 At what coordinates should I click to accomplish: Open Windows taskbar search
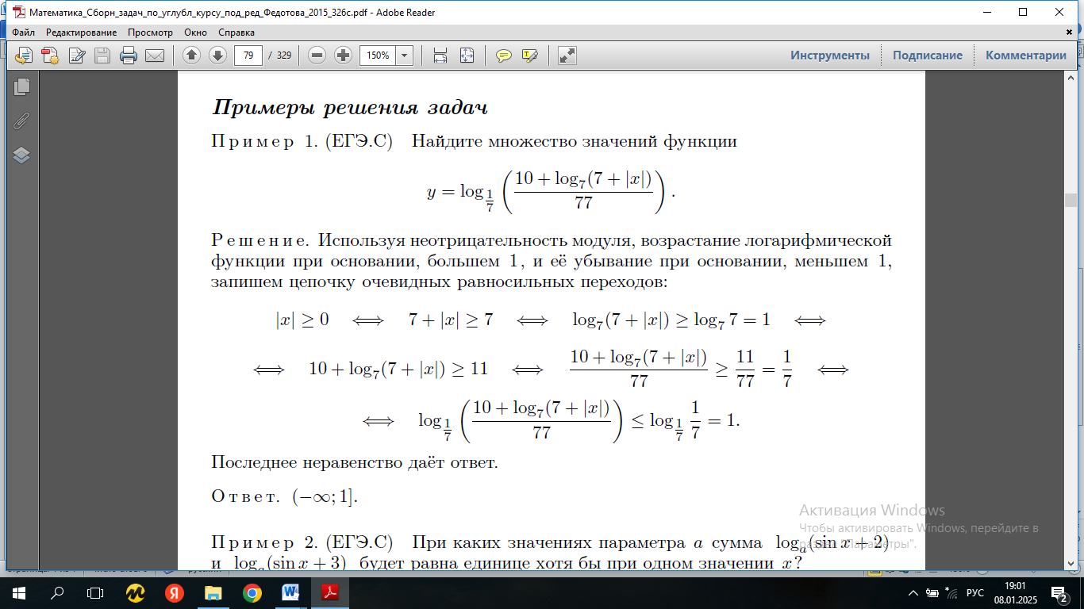57,592
